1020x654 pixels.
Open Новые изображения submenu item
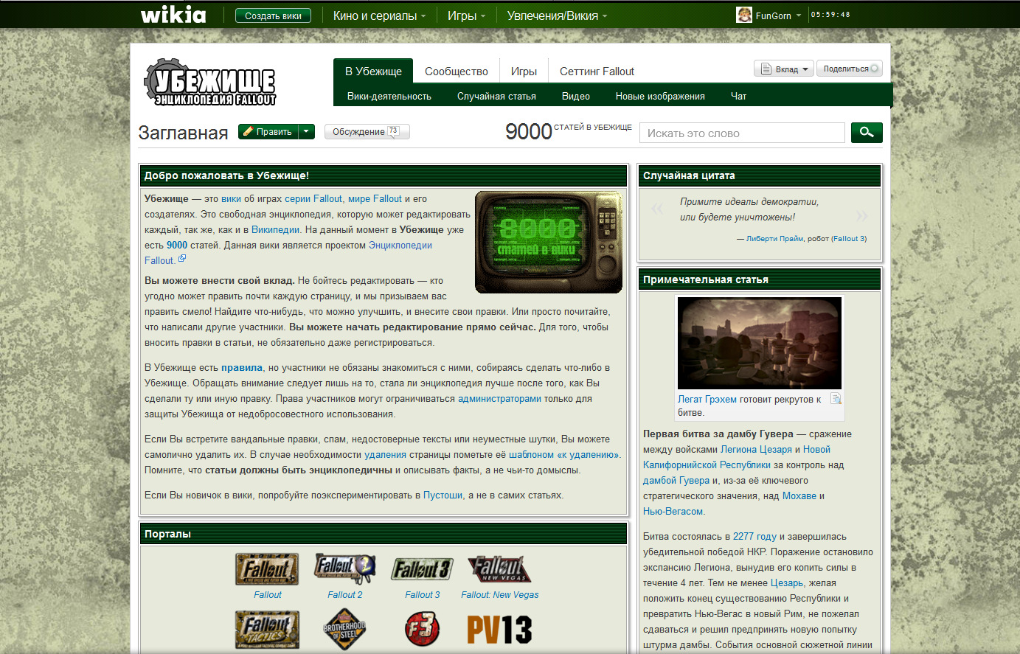[660, 96]
